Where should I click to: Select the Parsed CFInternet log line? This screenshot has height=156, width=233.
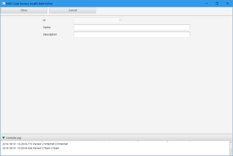tap(35, 144)
